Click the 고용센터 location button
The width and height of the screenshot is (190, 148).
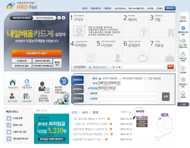142,122
